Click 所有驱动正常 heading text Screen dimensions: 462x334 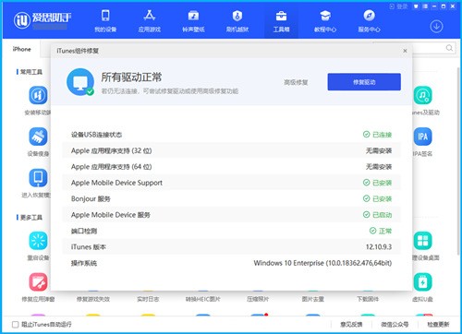[131, 77]
